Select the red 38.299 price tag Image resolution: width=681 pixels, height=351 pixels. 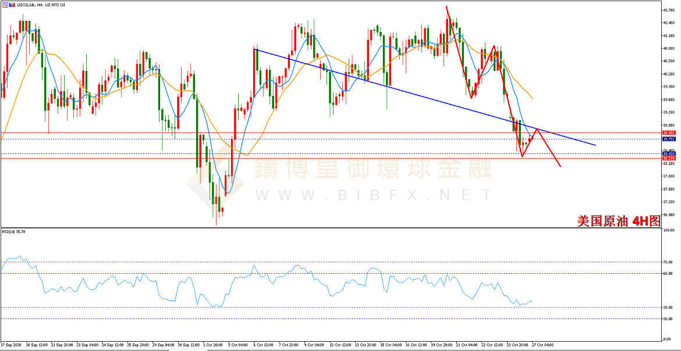[x=668, y=159]
